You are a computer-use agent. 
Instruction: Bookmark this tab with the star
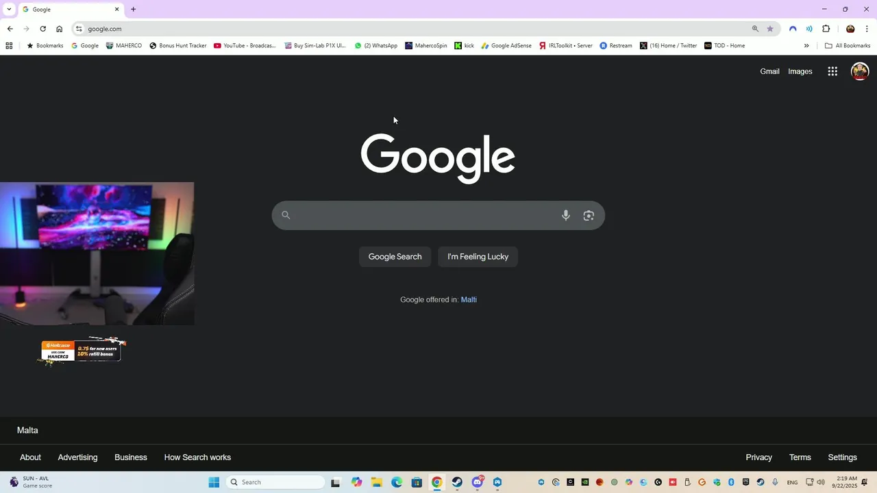point(770,29)
